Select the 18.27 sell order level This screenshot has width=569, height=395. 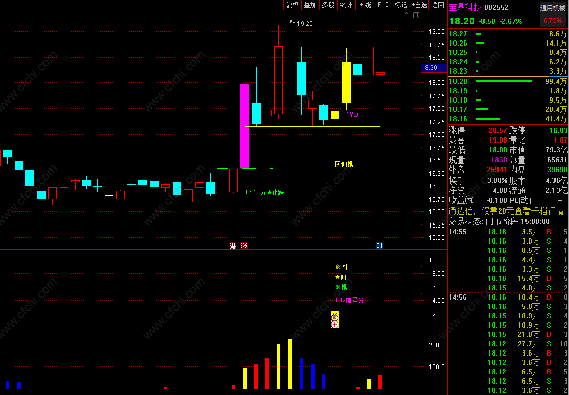pyautogui.click(x=508, y=34)
